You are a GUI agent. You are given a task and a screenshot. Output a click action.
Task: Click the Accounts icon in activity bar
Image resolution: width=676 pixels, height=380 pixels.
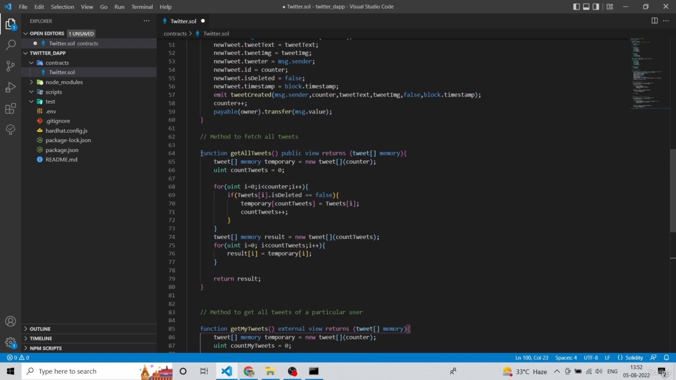click(x=11, y=321)
